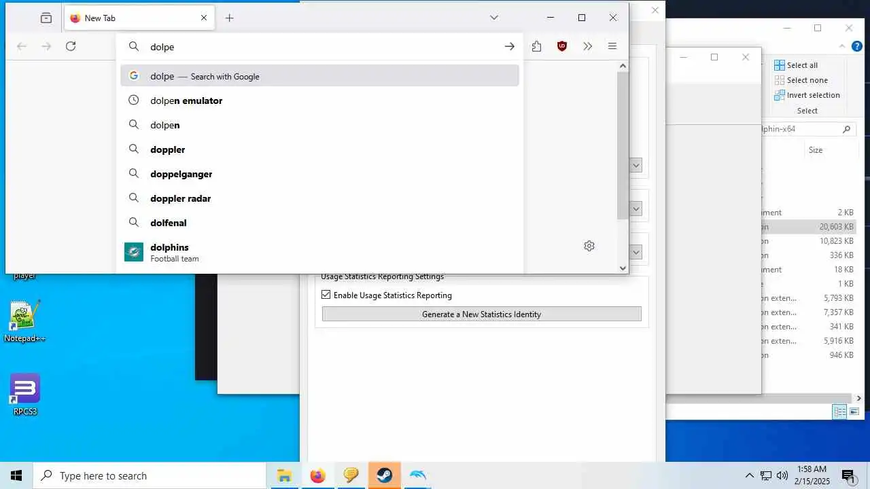
Task: Switch to Dolphin emulator taskbar icon
Action: 417,475
